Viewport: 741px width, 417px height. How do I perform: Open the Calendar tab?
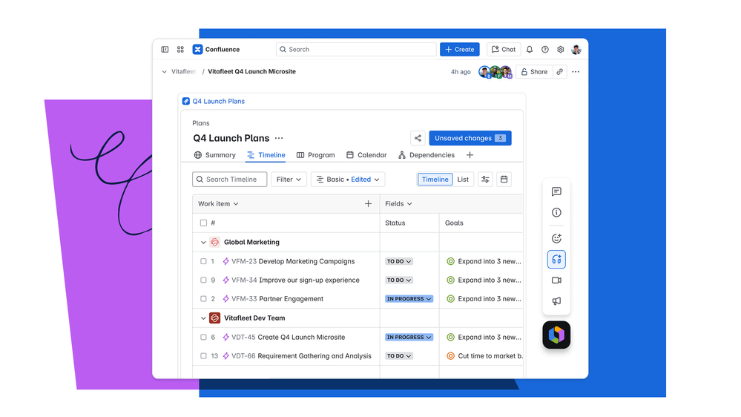point(366,155)
